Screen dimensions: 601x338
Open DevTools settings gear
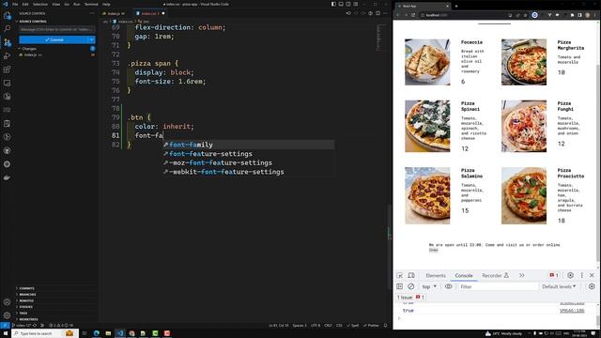pos(570,275)
